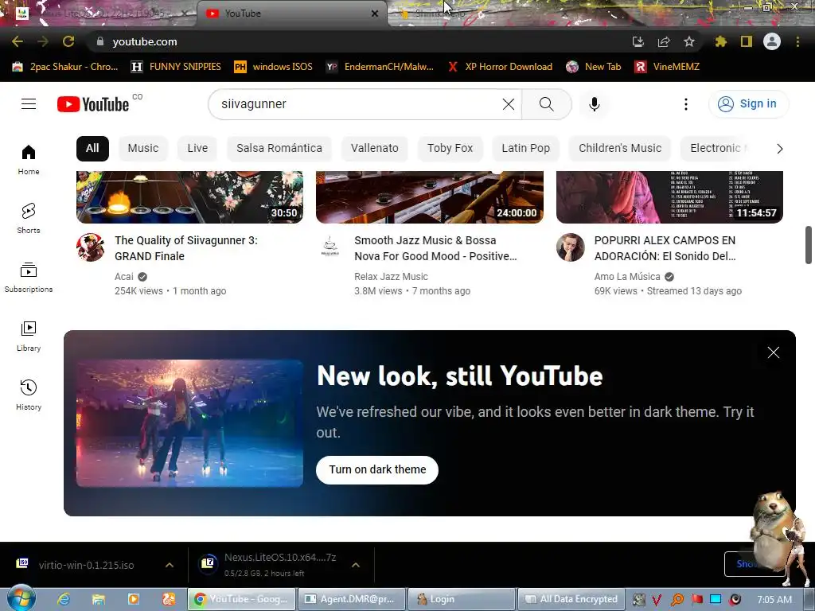This screenshot has width=815, height=611.
Task: Click the page vertical scrollbar thumb
Action: click(809, 245)
